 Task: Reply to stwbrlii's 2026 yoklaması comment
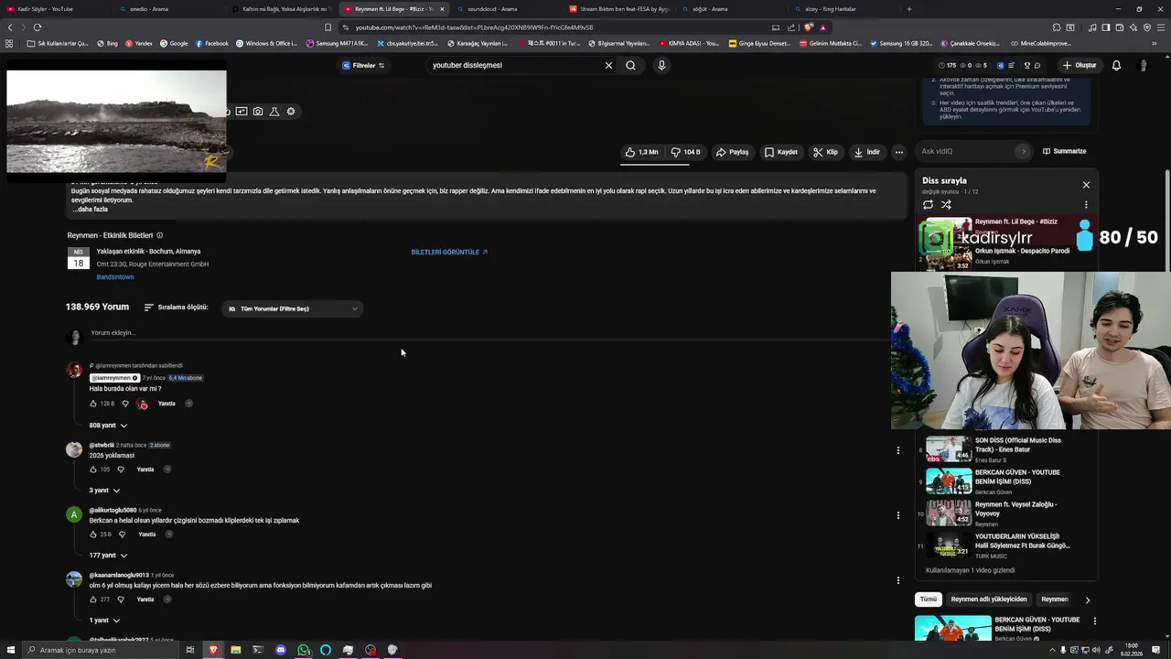coord(145,470)
